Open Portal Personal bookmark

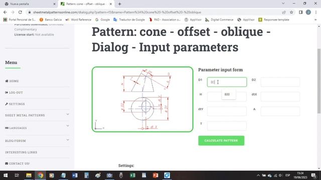(x=20, y=19)
